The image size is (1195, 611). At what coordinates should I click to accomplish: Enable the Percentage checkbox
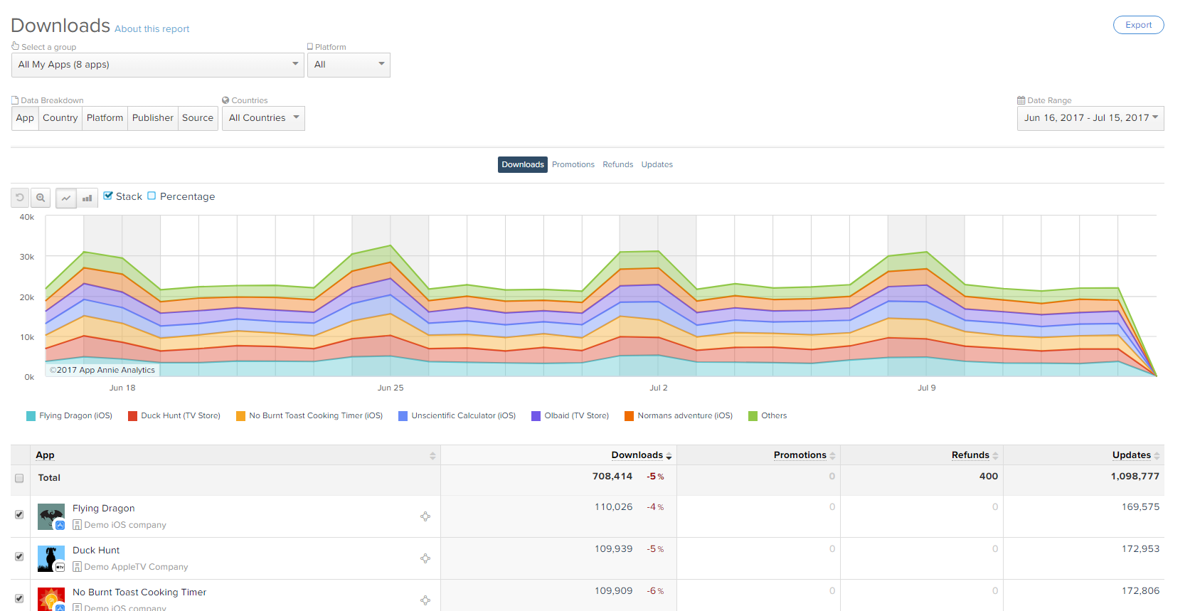(x=152, y=196)
